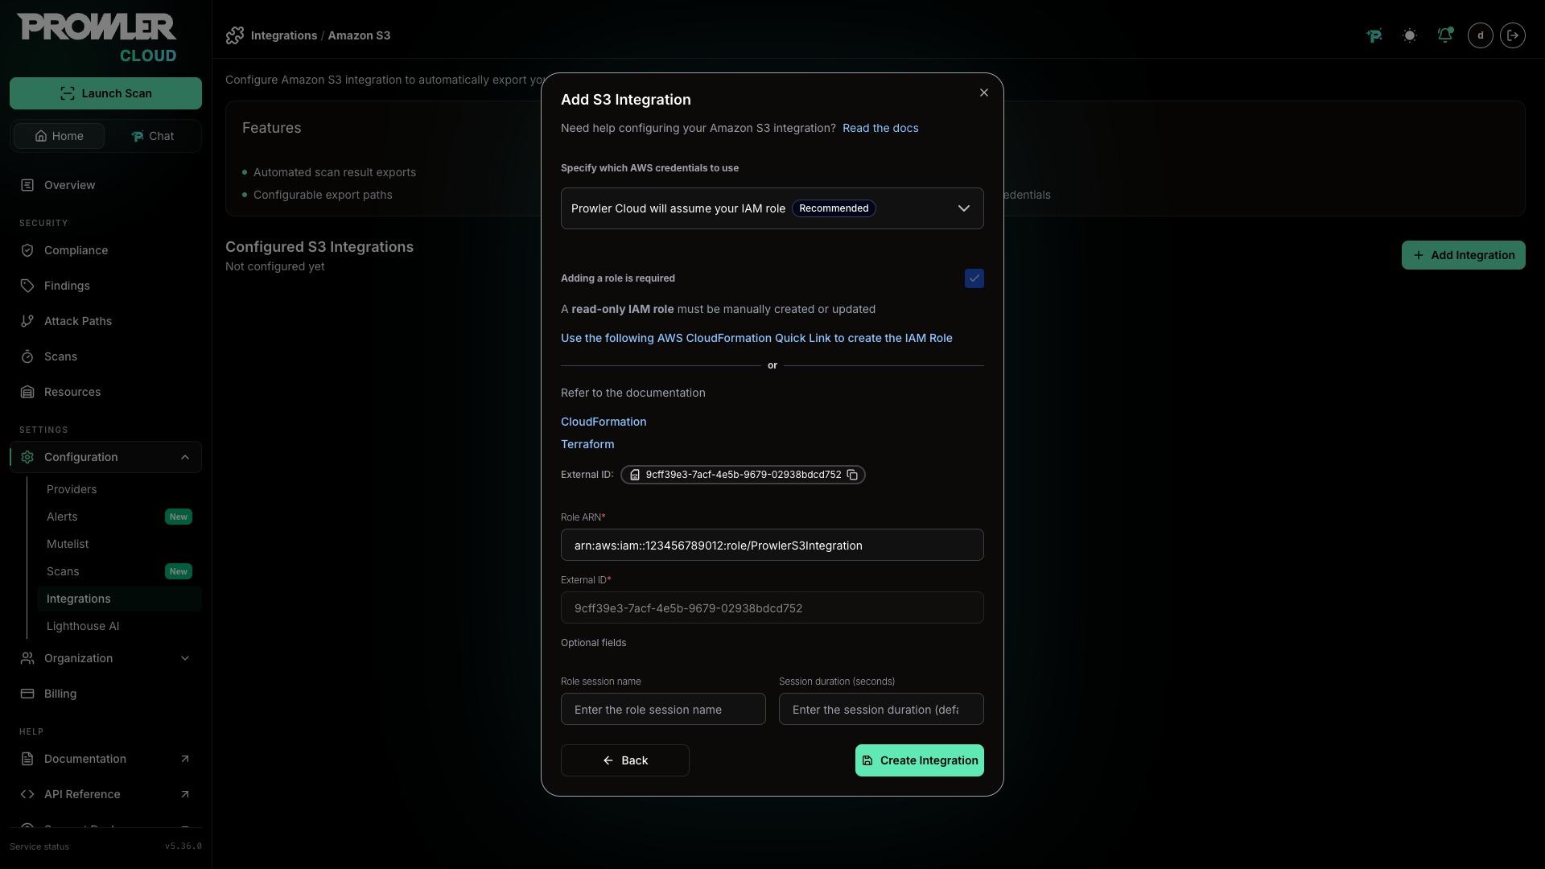Click the v5.36.0 version label
Viewport: 1545px width, 869px height.
183,846
